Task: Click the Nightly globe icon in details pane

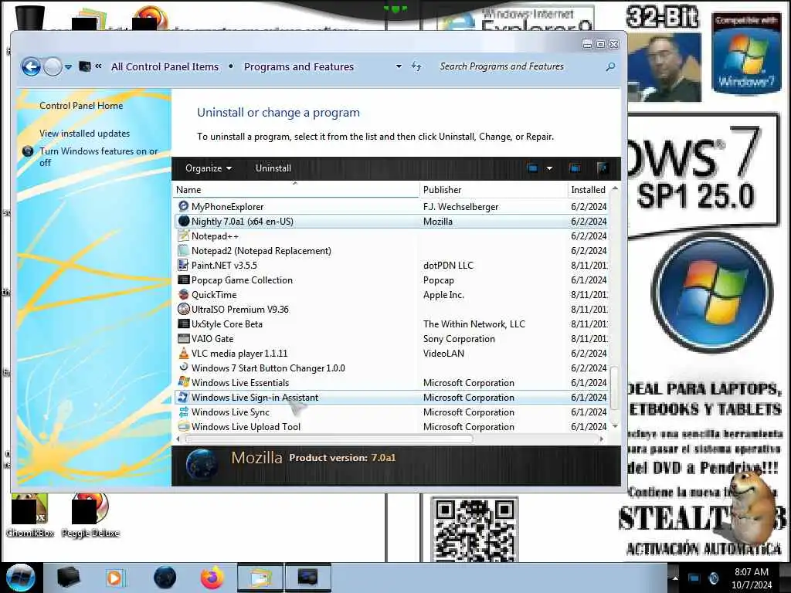Action: pos(202,463)
